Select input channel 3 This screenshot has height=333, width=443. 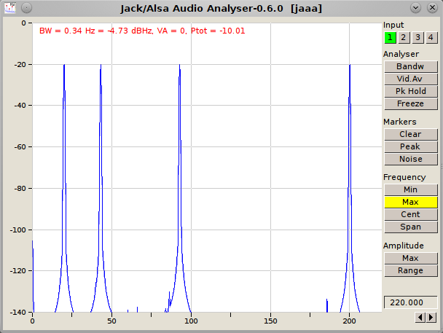417,38
